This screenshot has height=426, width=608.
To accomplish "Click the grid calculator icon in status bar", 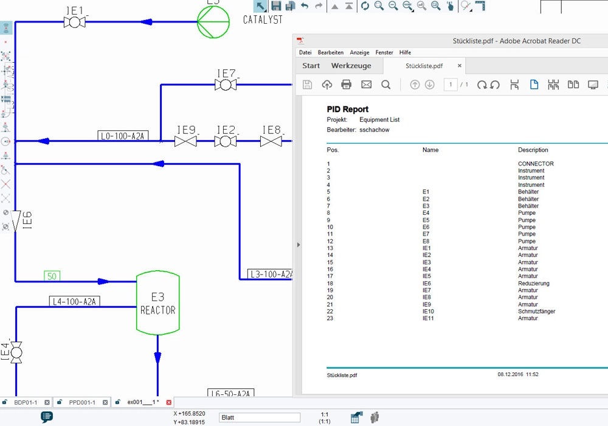I will tap(356, 417).
